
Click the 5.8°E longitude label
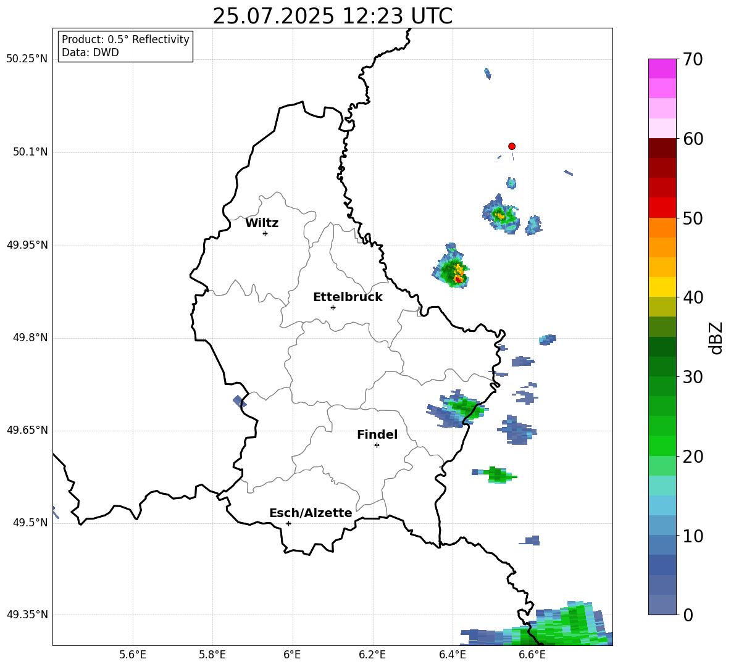(212, 655)
